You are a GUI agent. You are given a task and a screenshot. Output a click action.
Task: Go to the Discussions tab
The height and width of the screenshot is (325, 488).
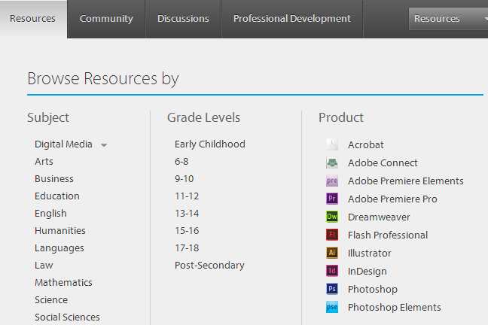183,19
